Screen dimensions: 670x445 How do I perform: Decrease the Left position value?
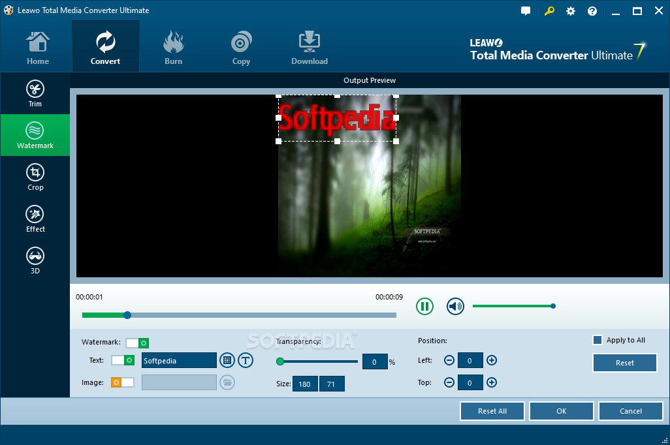pos(449,360)
